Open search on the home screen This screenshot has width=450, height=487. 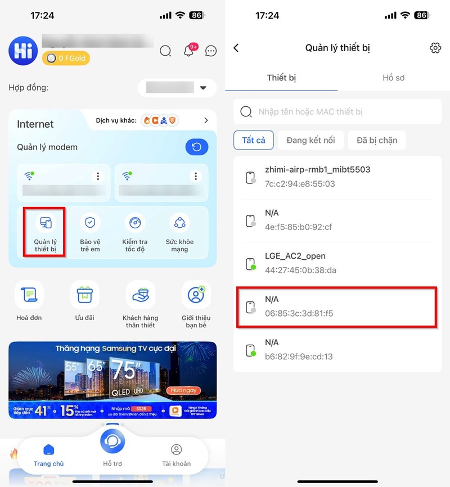(x=165, y=51)
